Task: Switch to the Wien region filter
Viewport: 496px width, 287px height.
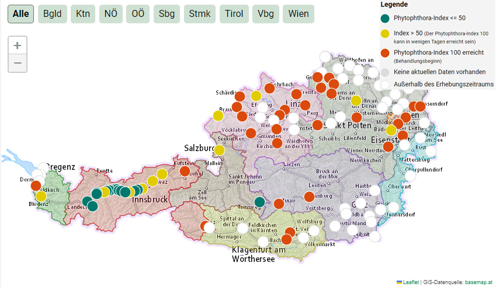Action: (299, 14)
